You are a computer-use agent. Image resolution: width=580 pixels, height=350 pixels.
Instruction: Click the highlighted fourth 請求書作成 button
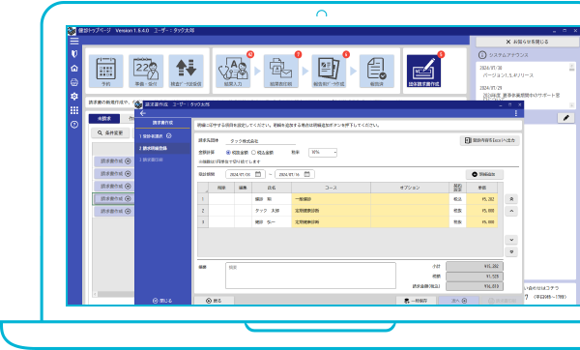[113, 198]
